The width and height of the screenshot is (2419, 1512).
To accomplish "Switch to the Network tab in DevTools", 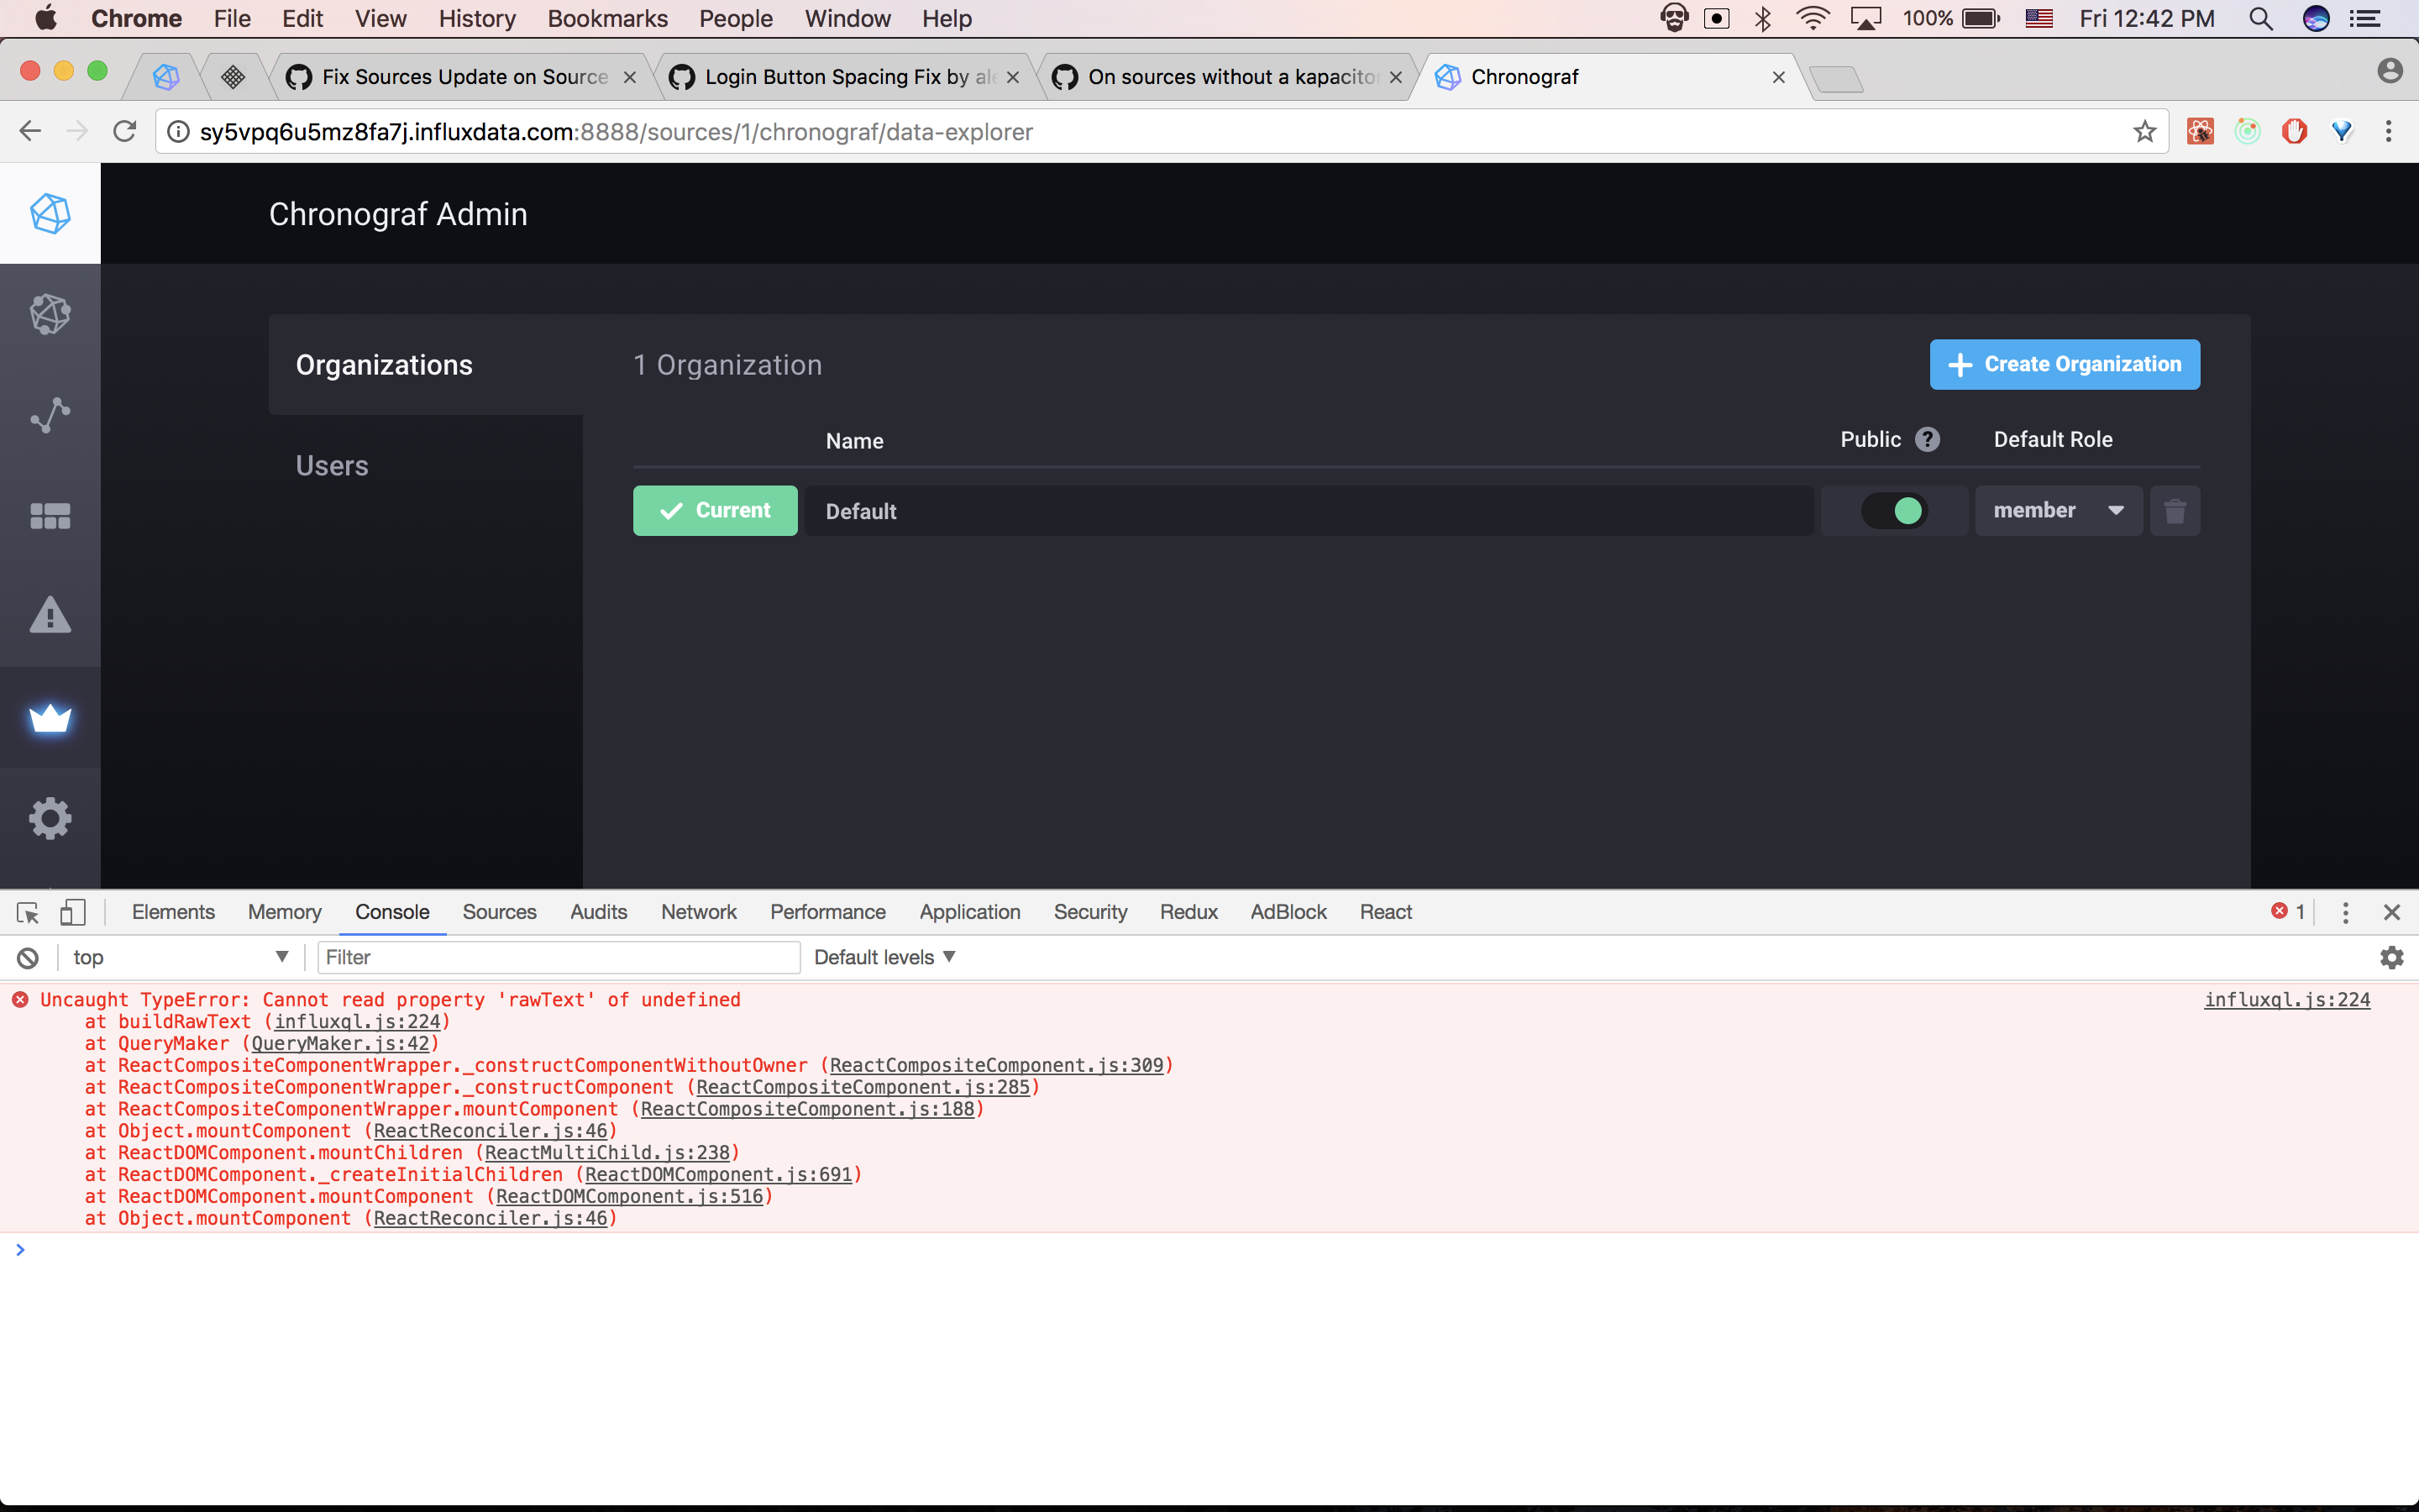I will [x=698, y=912].
